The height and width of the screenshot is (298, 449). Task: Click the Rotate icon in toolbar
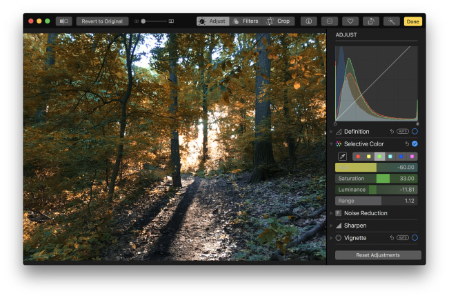coord(371,21)
